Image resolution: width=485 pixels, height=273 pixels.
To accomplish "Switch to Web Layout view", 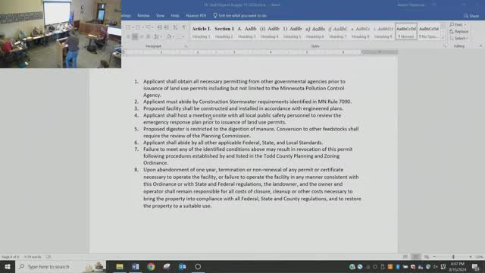I will (x=427, y=256).
